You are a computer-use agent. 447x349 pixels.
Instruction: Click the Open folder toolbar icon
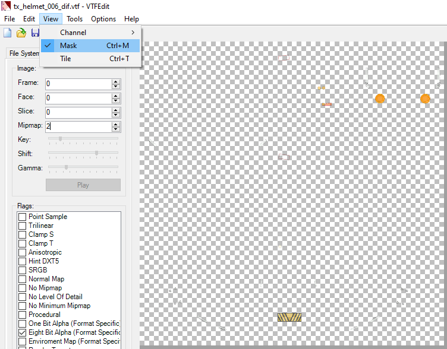tap(21, 33)
